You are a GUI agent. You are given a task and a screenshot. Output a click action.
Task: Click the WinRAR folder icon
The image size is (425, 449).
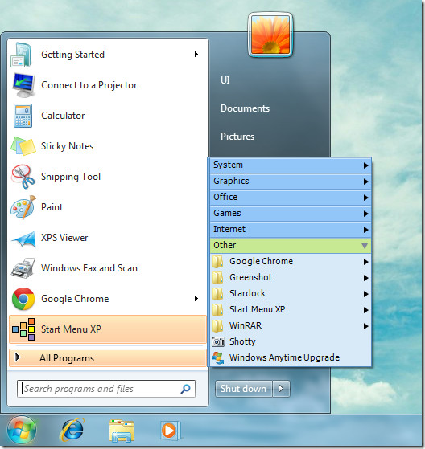tap(218, 325)
